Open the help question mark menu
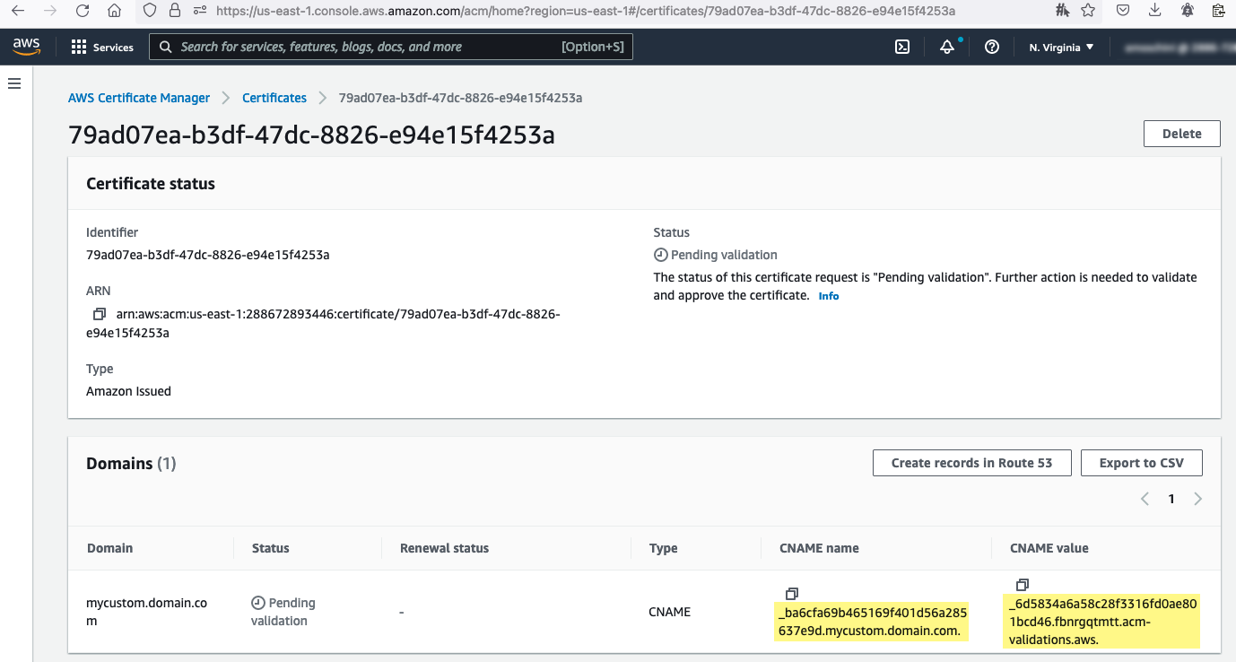Viewport: 1236px width, 662px height. pyautogui.click(x=992, y=47)
